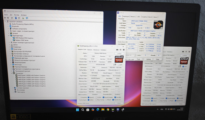Collapse the Процесори node in Device Manager
The image size is (205, 120).
click(12, 73)
